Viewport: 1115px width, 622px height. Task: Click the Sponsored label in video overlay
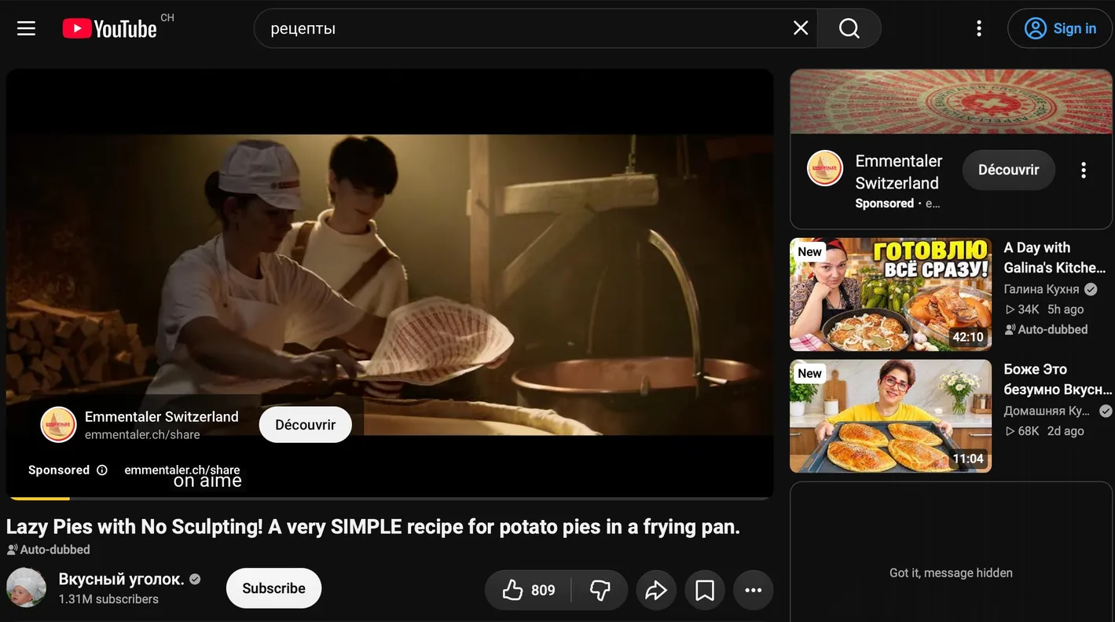click(59, 470)
